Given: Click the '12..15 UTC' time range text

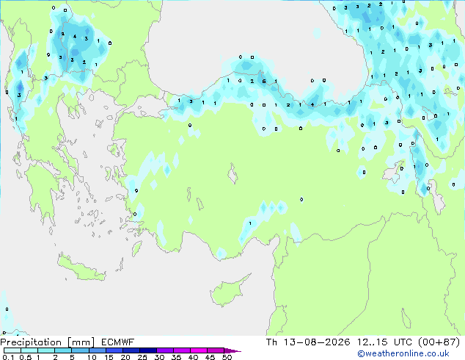Looking at the screenshot, I should (x=385, y=342).
